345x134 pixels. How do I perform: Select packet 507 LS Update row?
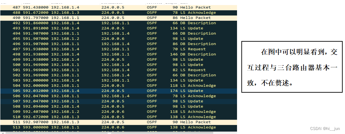click(x=119, y=101)
